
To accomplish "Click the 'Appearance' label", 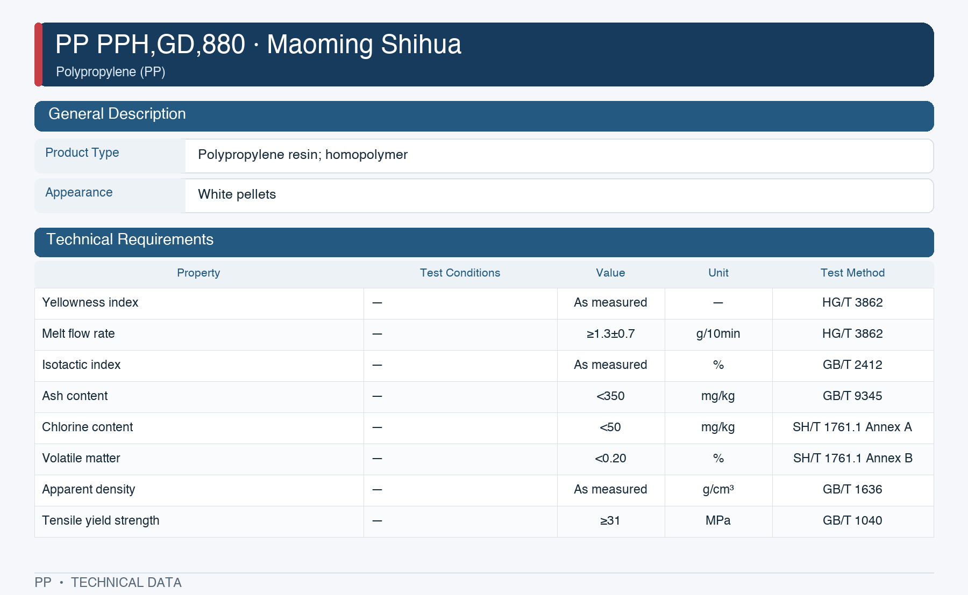I will pos(79,192).
